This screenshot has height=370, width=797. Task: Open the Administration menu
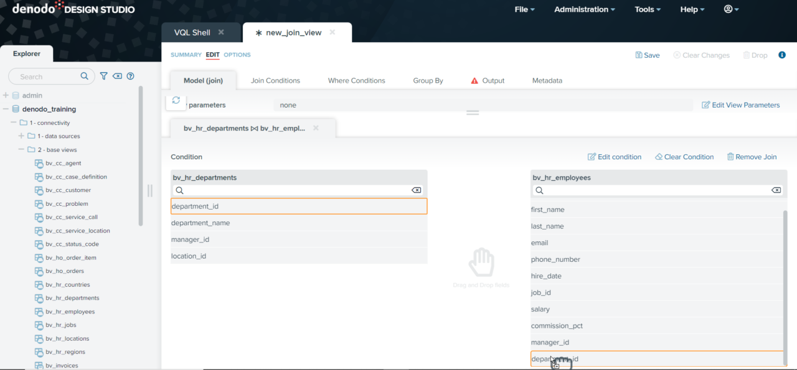coord(584,9)
